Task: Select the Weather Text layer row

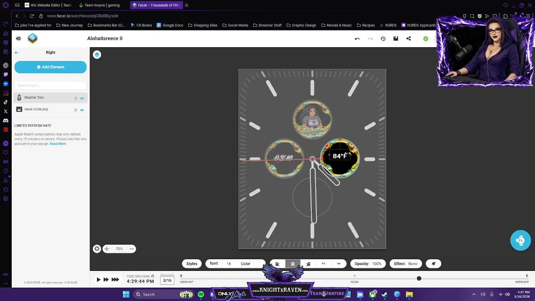Action: (51, 97)
